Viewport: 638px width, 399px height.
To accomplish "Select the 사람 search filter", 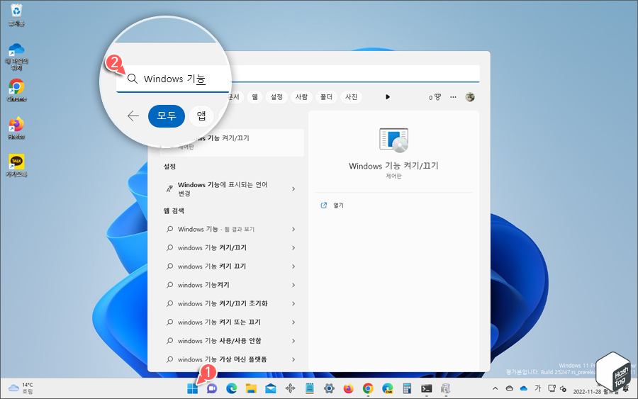I will click(x=301, y=97).
